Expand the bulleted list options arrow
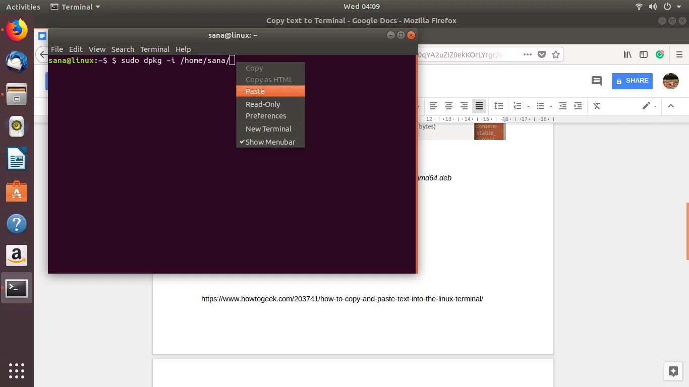689x387 pixels. [551, 106]
